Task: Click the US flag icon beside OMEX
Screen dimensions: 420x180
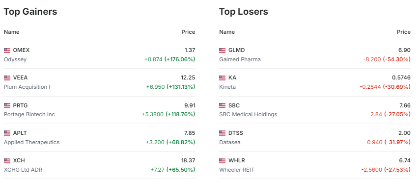Action: click(x=7, y=51)
